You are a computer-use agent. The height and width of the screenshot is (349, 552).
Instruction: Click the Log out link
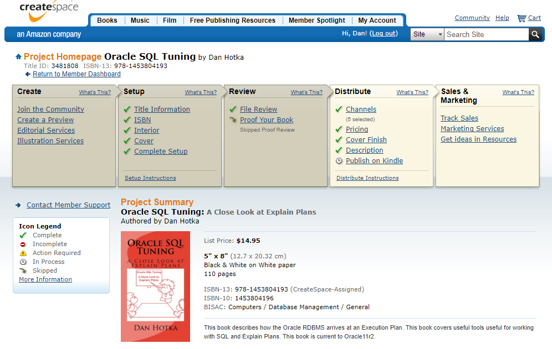[x=384, y=33]
